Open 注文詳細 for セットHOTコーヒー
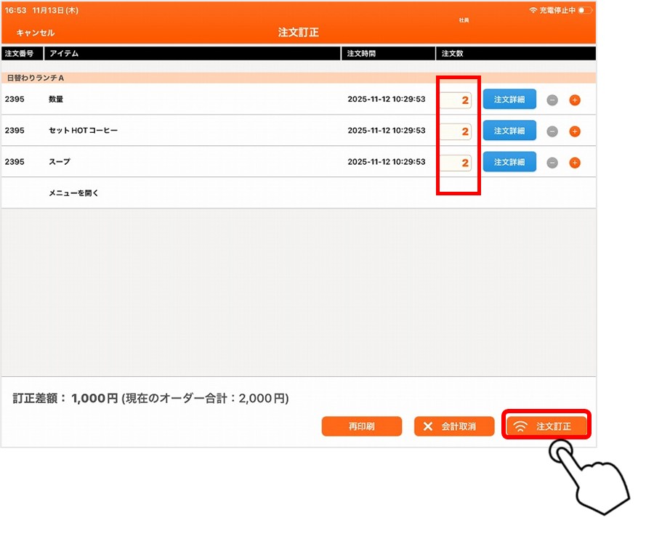Screen dimensions: 654x536 click(x=509, y=131)
